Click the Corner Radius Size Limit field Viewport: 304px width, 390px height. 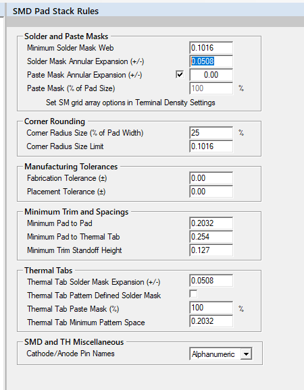click(211, 146)
